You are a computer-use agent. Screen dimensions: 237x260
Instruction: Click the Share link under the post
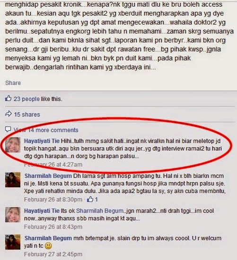tap(13, 83)
